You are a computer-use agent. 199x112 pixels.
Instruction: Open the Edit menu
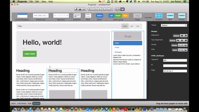pyautogui.click(x=37, y=2)
